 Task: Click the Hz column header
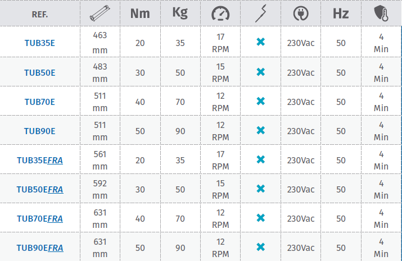(x=341, y=13)
